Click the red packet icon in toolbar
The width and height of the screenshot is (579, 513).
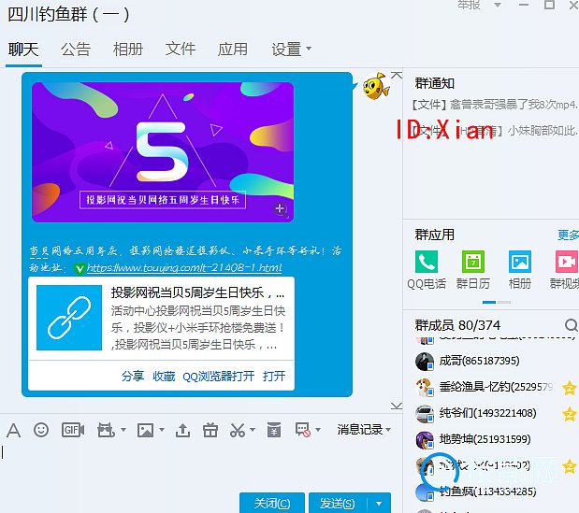point(274,430)
